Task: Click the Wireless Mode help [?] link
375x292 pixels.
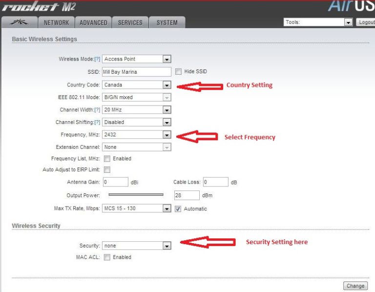Action: 97,59
